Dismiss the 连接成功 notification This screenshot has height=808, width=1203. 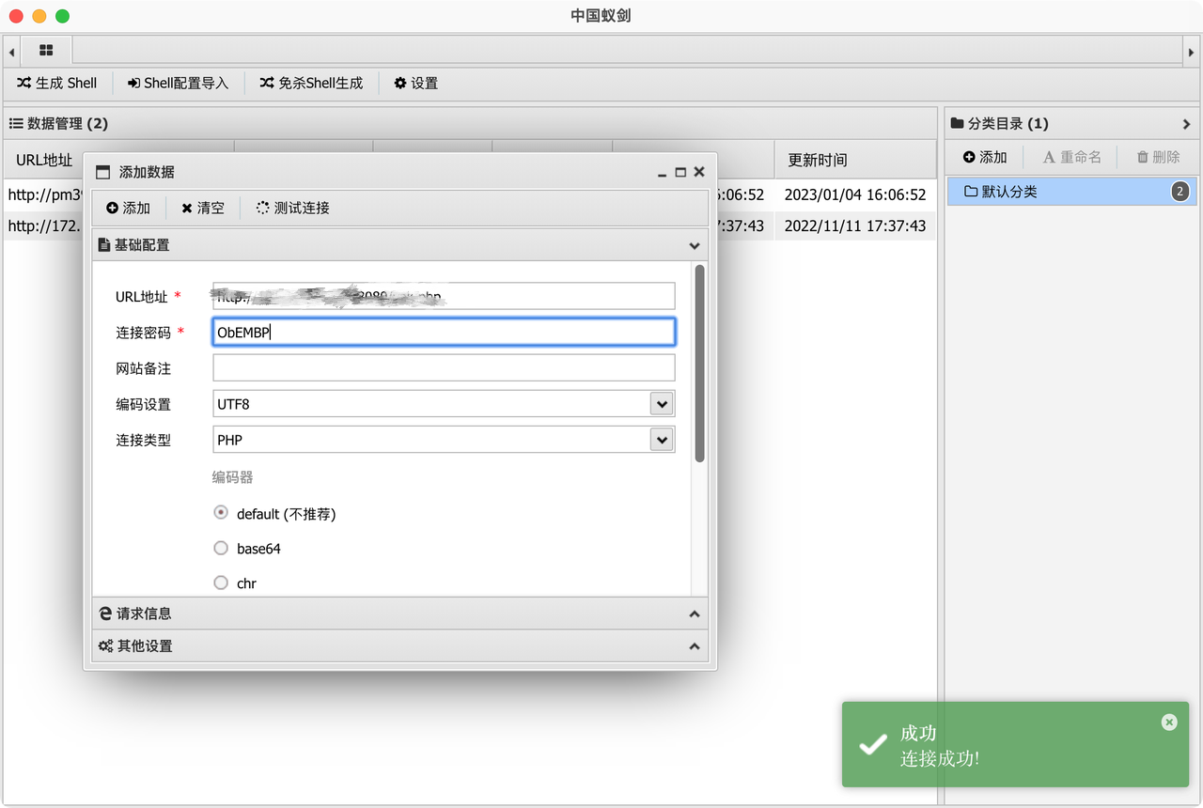[x=1169, y=722]
